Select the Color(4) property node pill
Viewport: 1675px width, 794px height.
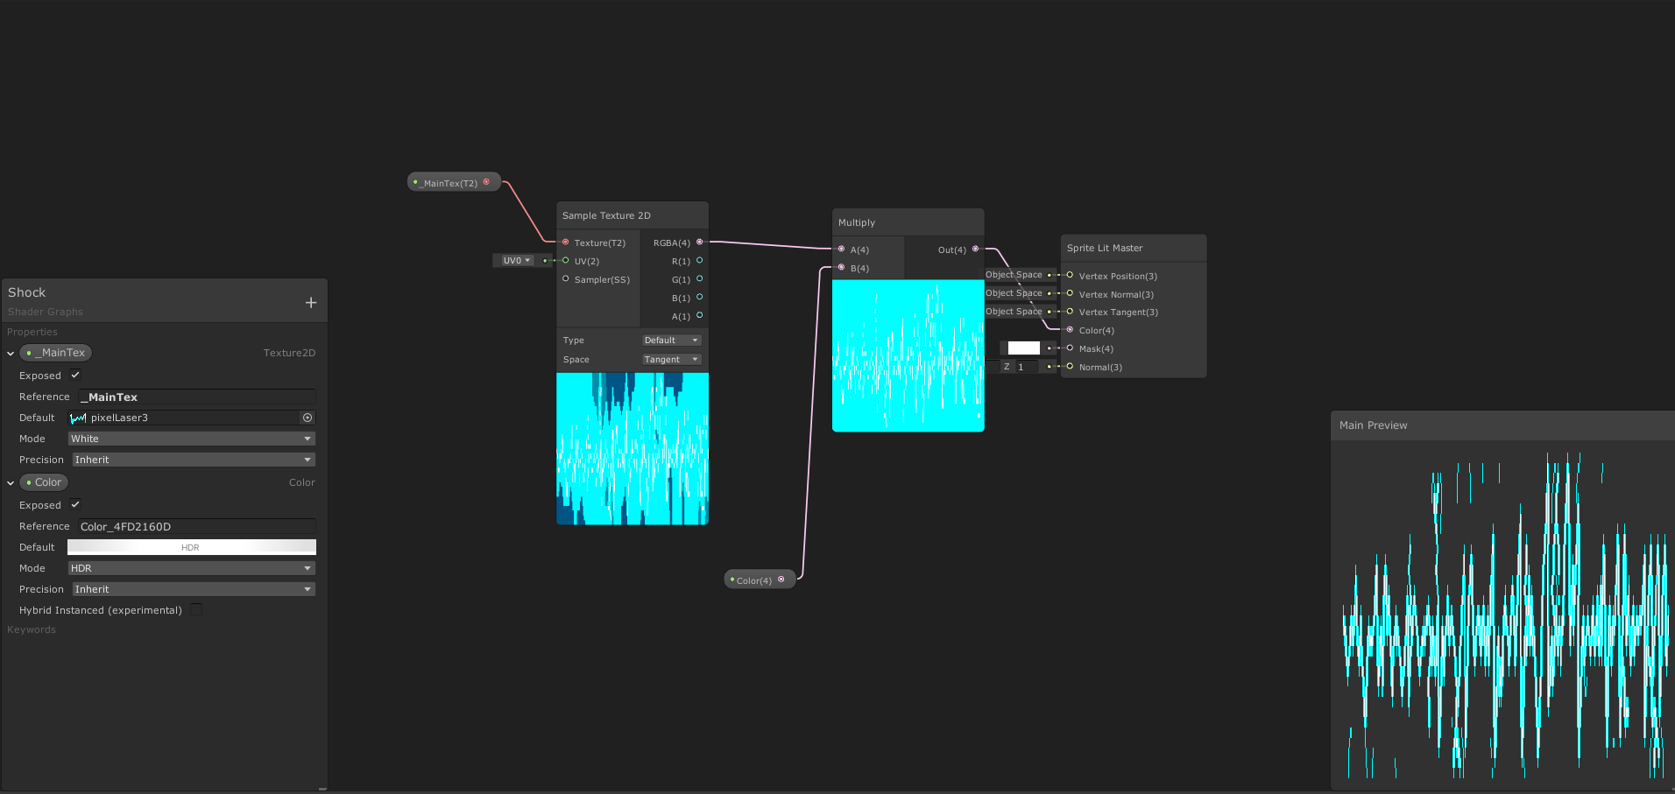pos(753,579)
